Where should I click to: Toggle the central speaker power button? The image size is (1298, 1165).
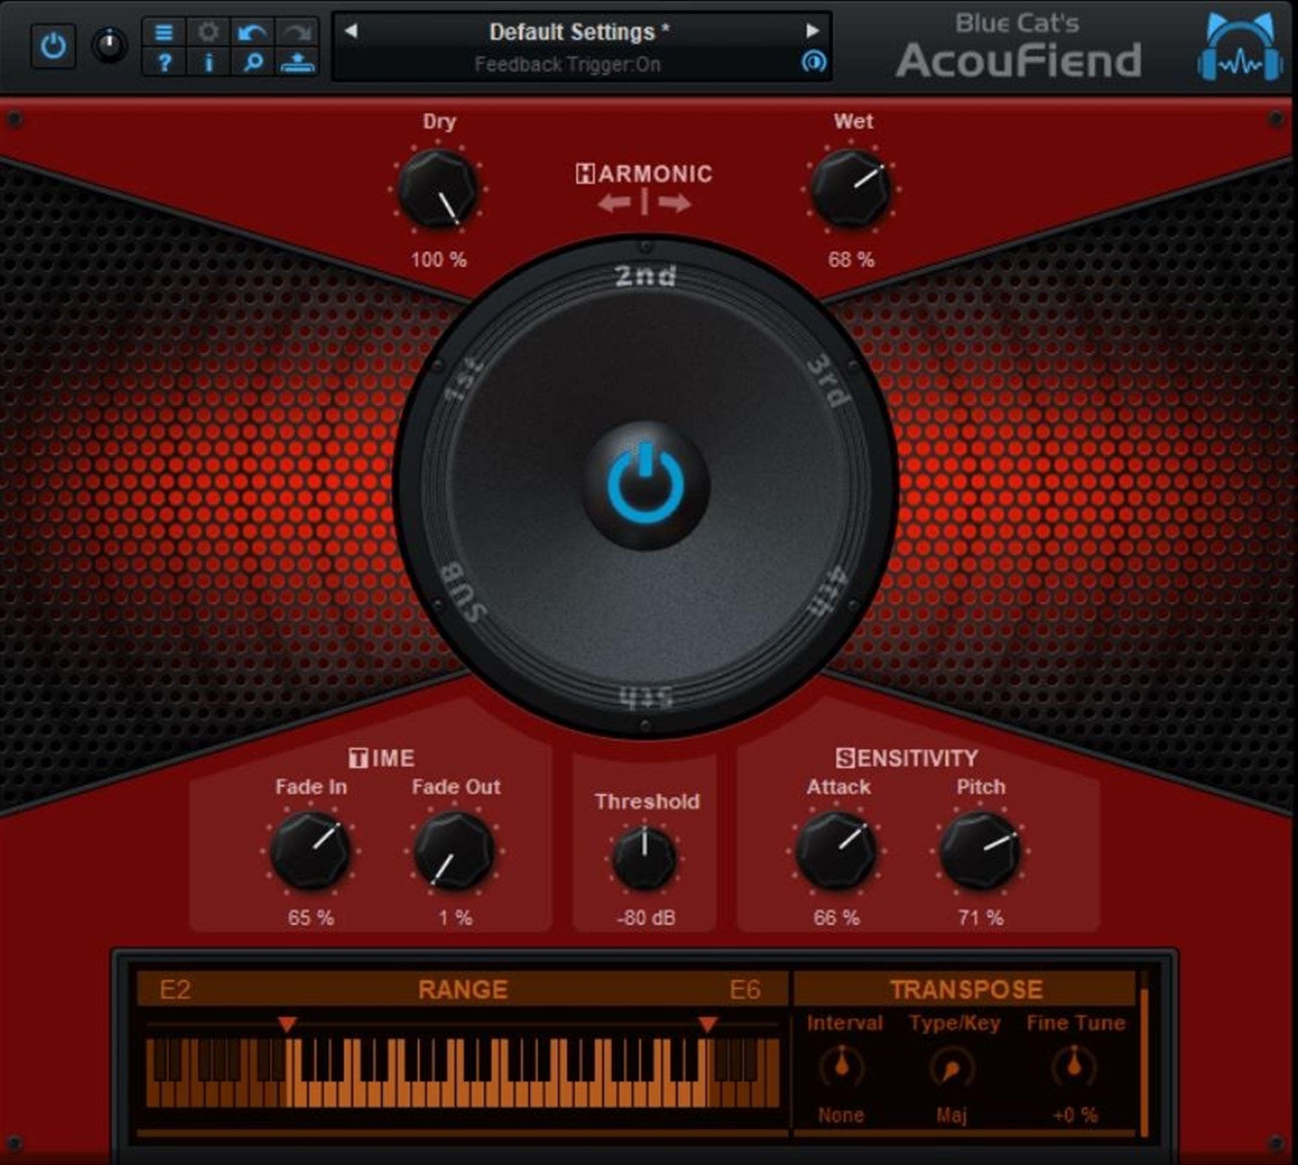[x=645, y=485]
